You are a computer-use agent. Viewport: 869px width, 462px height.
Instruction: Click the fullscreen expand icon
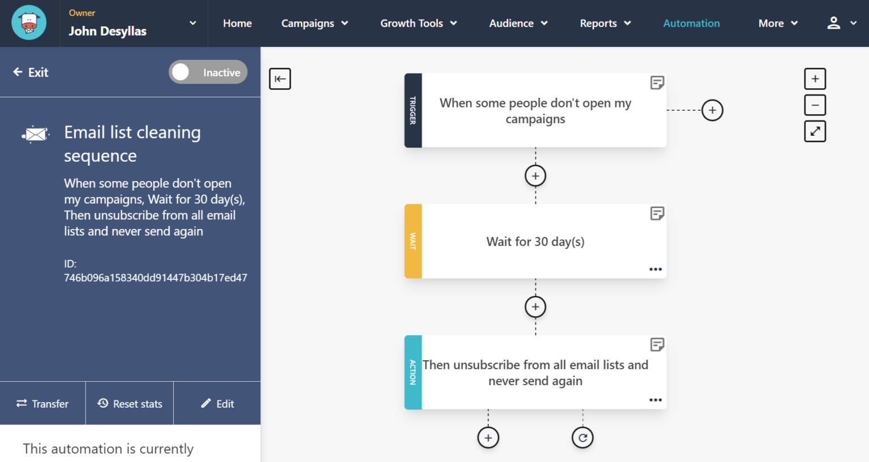point(815,131)
